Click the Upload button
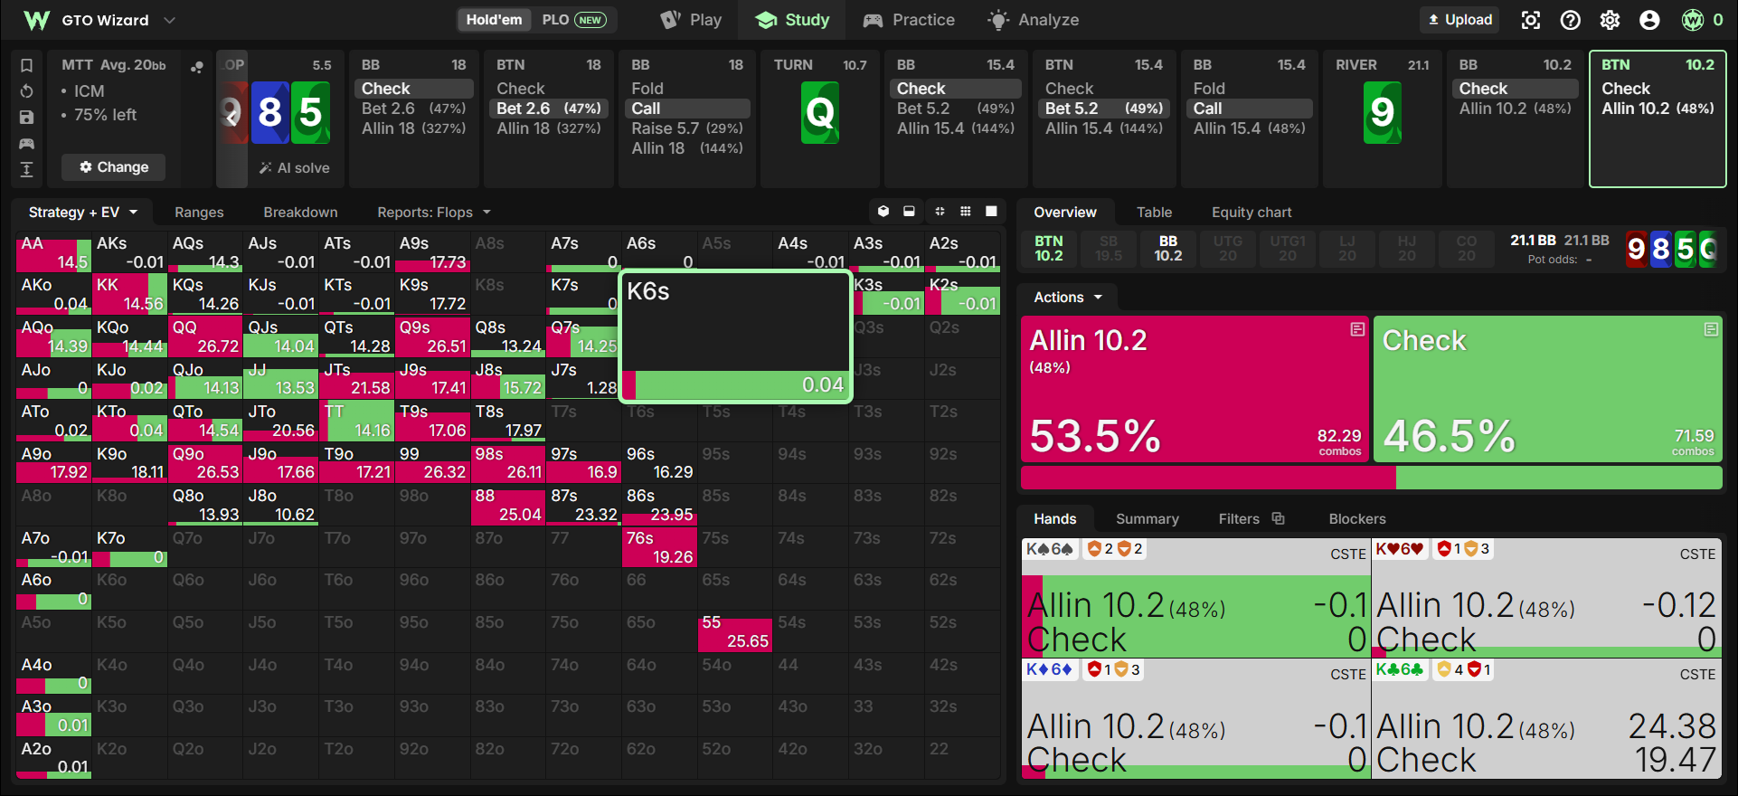This screenshot has height=796, width=1738. click(1459, 20)
